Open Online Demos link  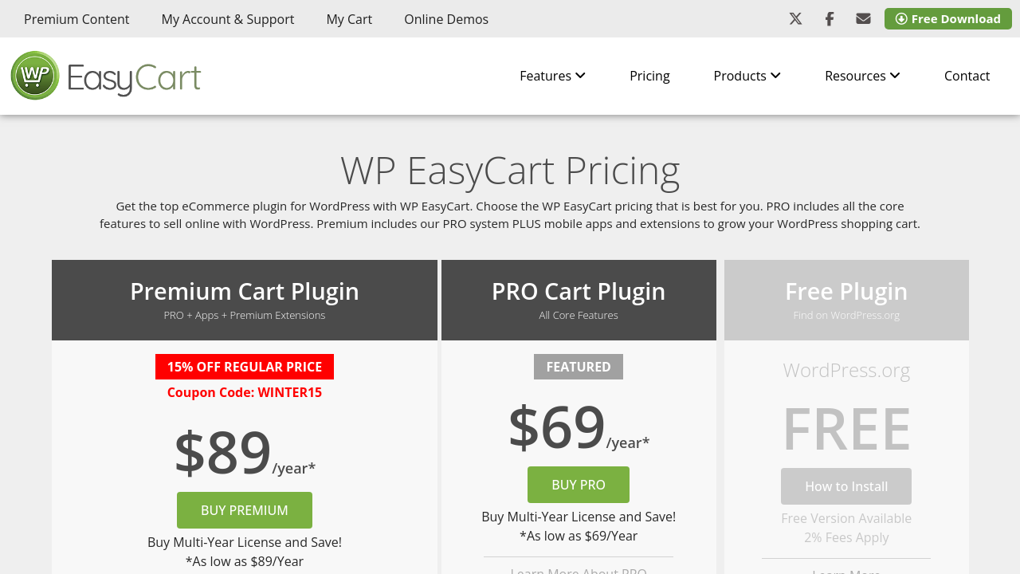click(446, 19)
